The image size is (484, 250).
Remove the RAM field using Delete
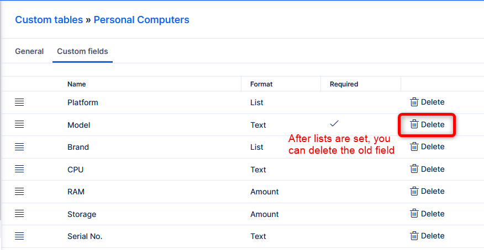coord(427,192)
